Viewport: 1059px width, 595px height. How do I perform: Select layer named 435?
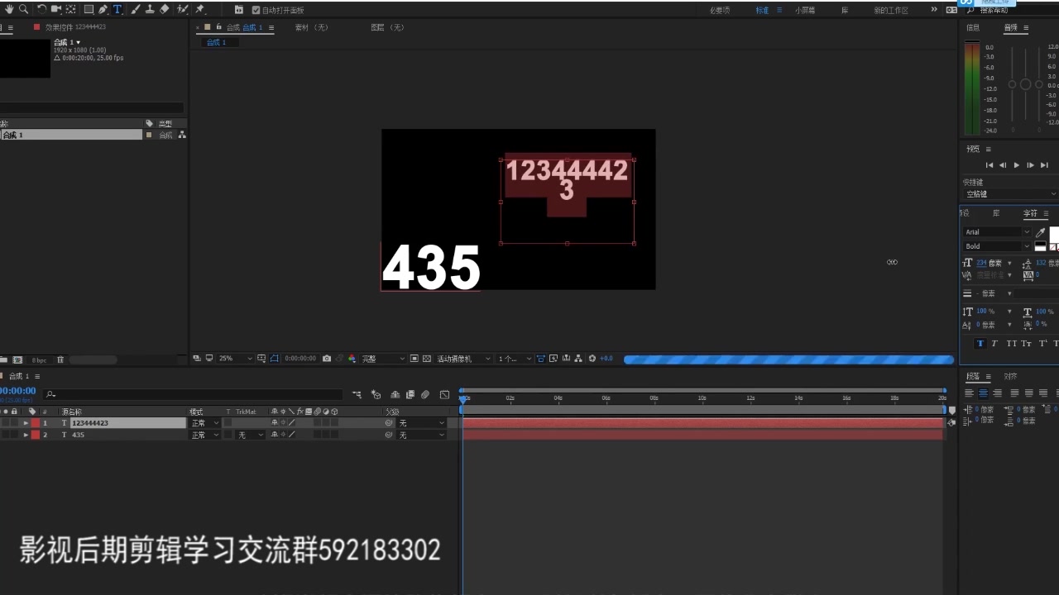pos(78,435)
